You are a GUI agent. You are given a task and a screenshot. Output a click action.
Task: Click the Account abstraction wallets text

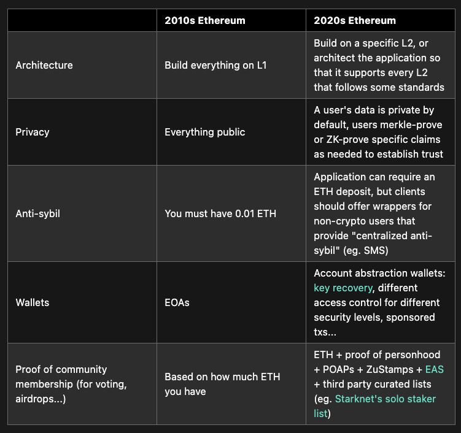point(379,273)
